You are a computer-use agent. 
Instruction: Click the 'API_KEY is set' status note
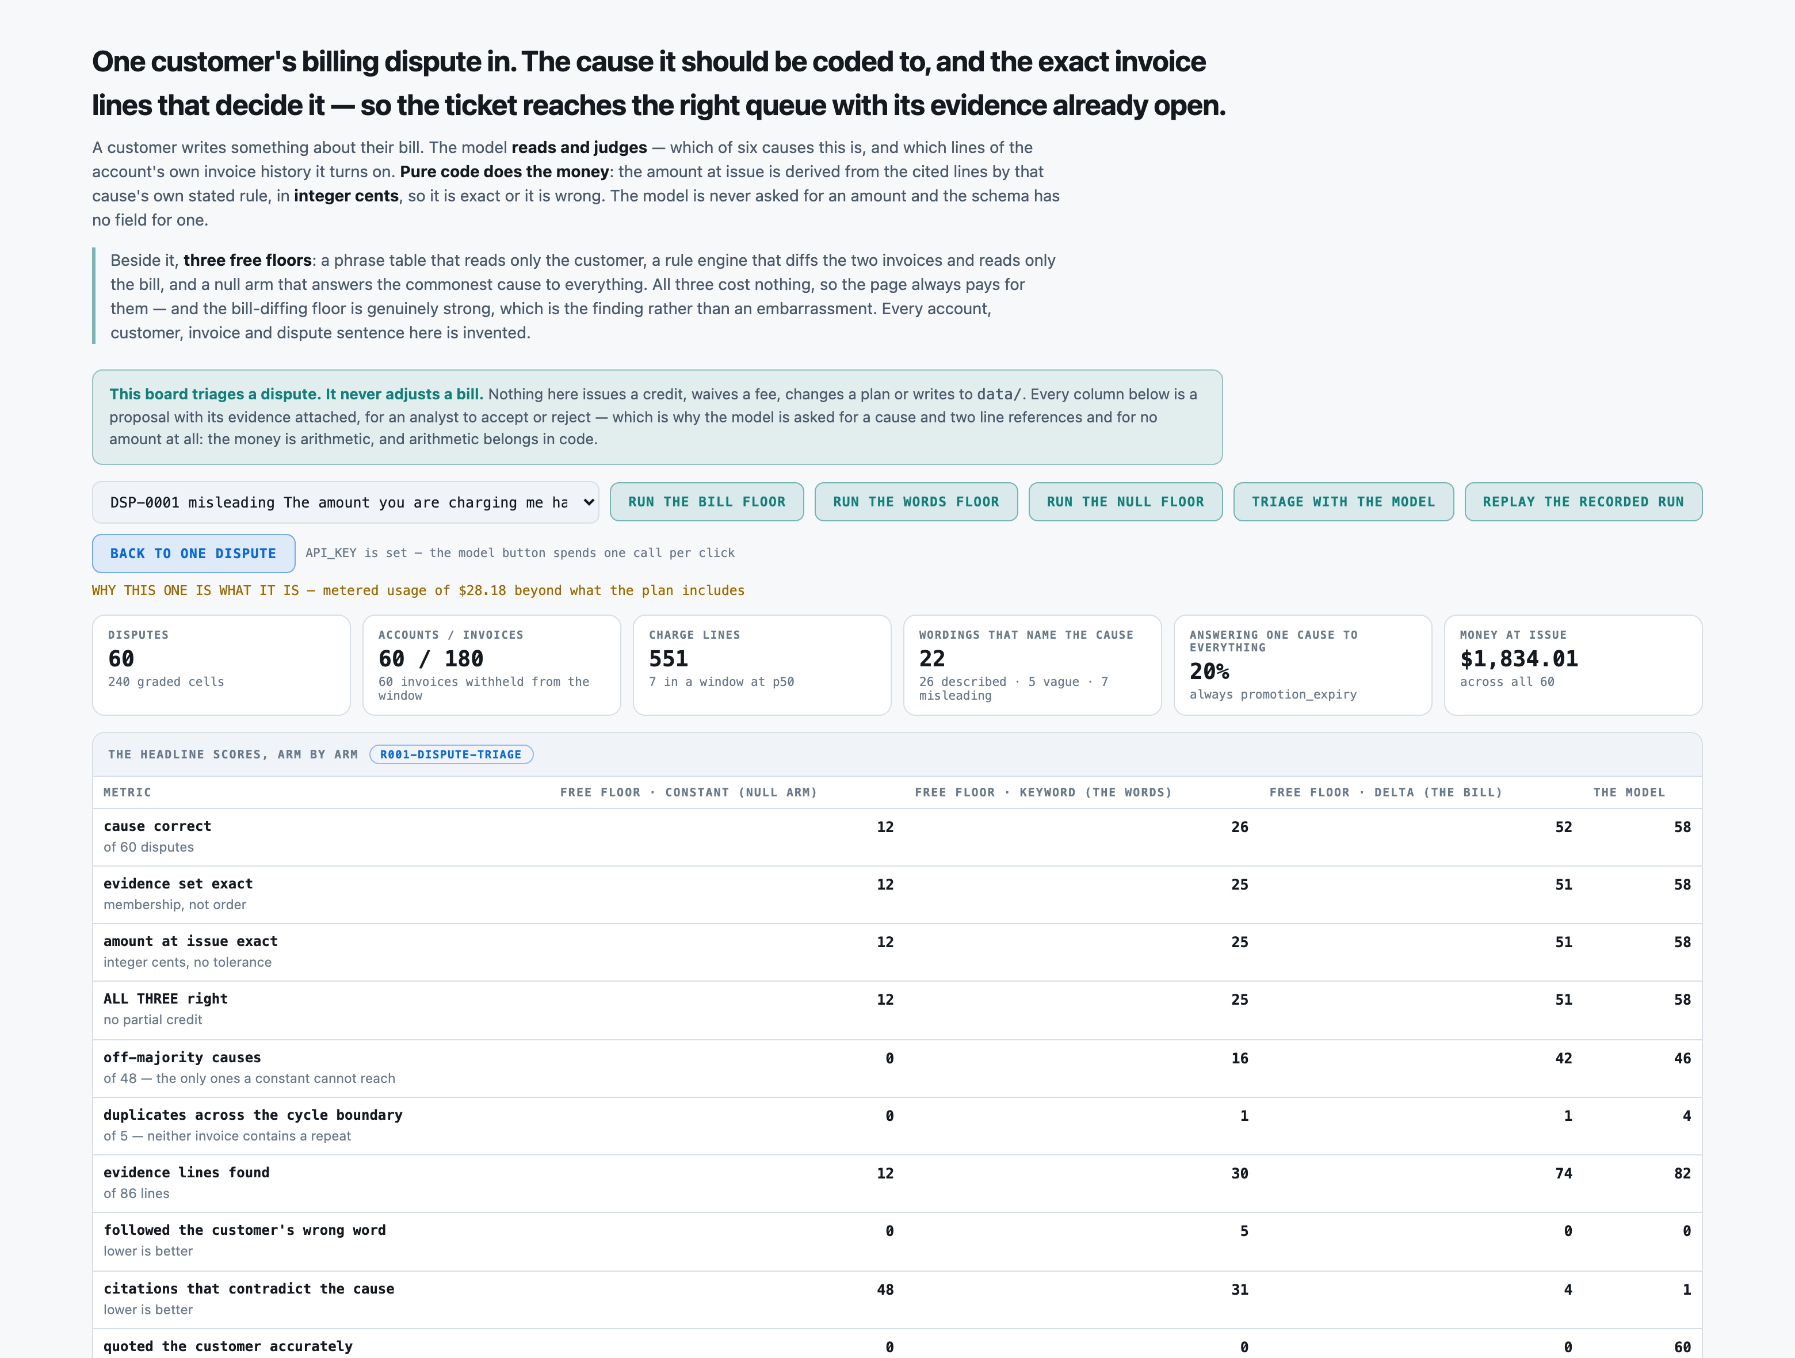(520, 553)
